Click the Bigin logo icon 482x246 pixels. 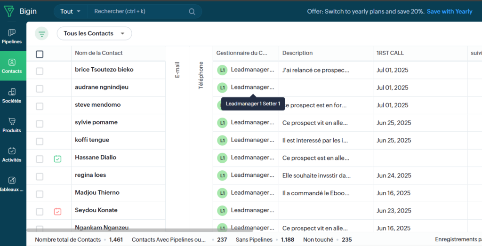pos(9,11)
